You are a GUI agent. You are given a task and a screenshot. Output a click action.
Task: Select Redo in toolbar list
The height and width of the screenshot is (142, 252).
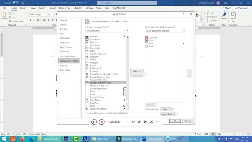coord(165,47)
